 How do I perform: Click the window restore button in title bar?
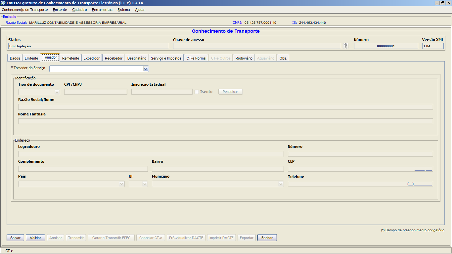point(442,3)
